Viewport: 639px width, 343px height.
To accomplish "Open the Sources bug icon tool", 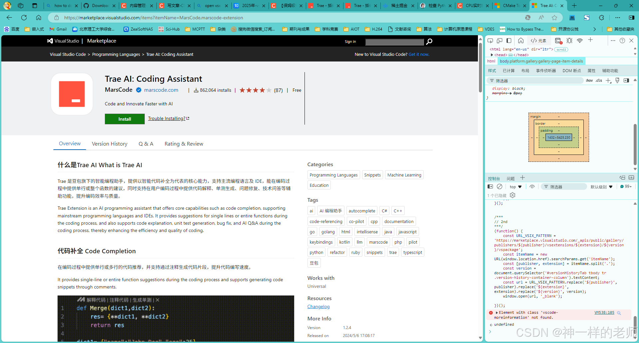I will pyautogui.click(x=569, y=41).
